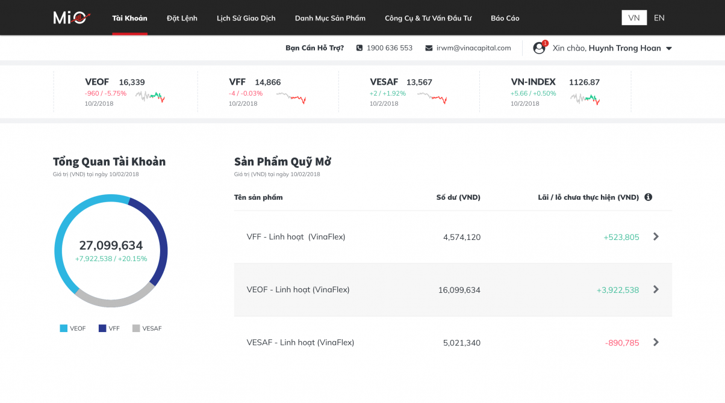725x403 pixels.
Task: Click the MiO logo
Action: coord(72,18)
